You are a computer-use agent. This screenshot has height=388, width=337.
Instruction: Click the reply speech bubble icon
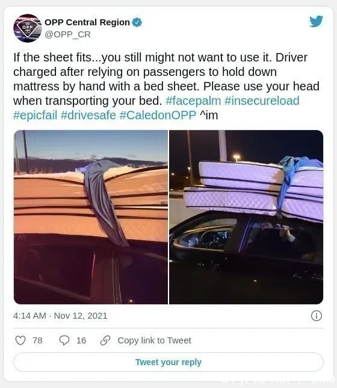(64, 340)
